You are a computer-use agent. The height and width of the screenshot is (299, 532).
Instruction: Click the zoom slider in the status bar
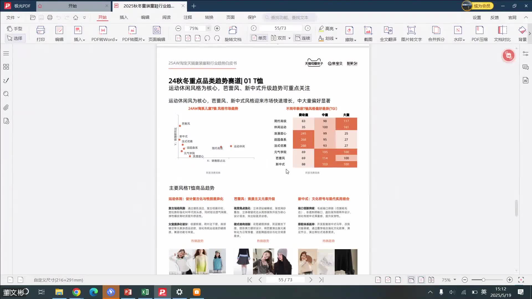click(484, 280)
